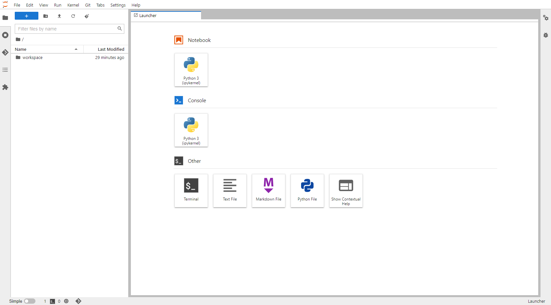
Task: Click the Git status icon in status bar
Action: coord(78,301)
